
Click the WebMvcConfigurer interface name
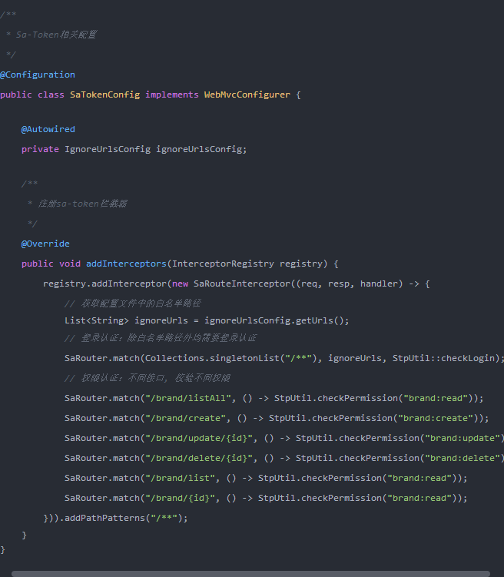[247, 95]
